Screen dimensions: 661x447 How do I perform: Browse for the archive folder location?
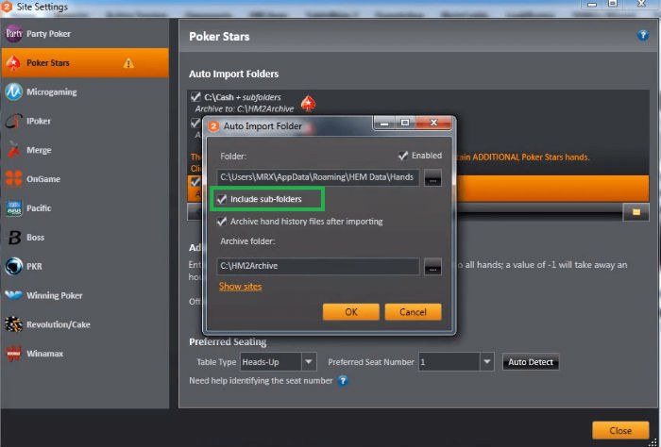pos(432,268)
